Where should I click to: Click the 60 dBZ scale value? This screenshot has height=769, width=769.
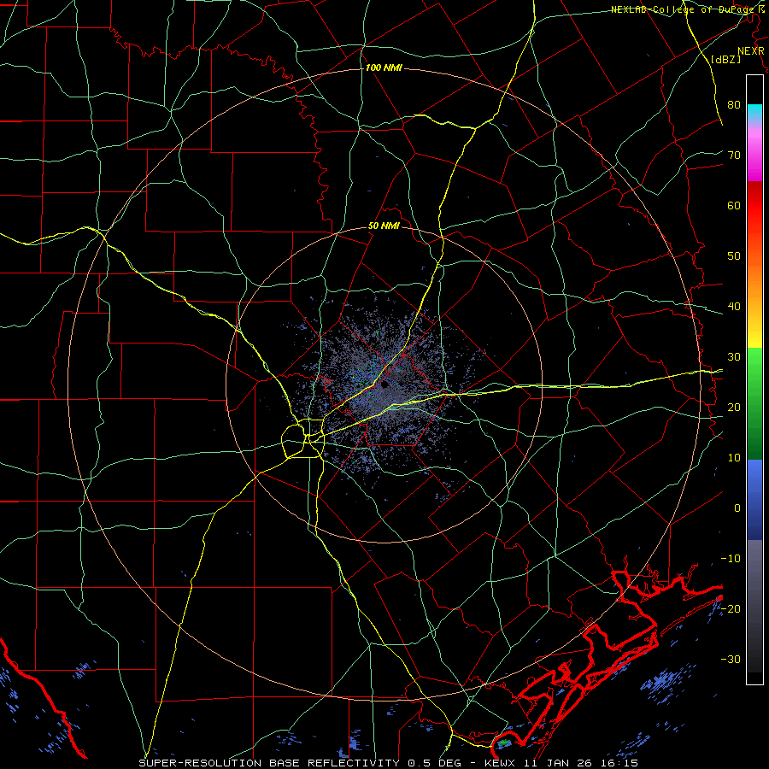[734, 205]
